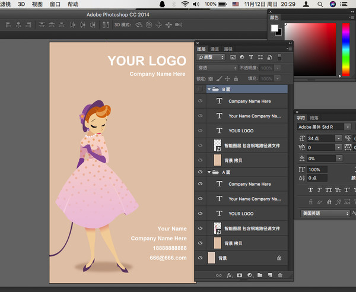Open the 不透明度 opacity slider arrow
356x292 pixels.
tap(278, 68)
